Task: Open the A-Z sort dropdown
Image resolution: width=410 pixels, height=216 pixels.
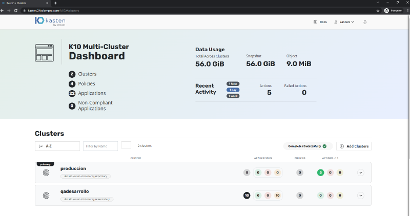Action: pos(57,146)
